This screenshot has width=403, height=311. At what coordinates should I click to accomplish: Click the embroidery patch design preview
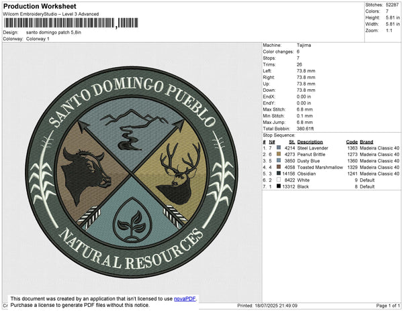click(132, 172)
